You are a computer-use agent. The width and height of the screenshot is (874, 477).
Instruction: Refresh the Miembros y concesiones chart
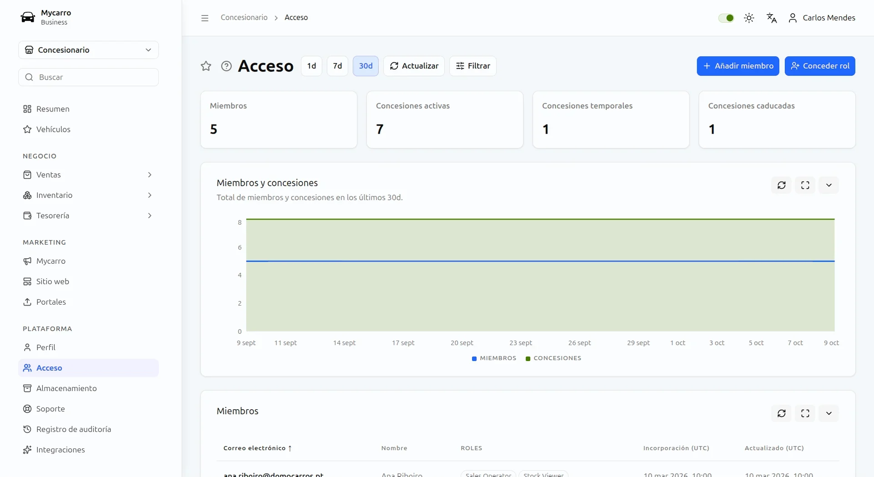[x=782, y=185]
